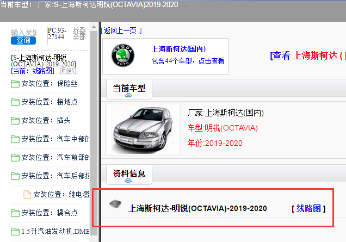Click the blue 查询 search button
The width and height of the screenshot is (346, 242).
click(x=23, y=40)
